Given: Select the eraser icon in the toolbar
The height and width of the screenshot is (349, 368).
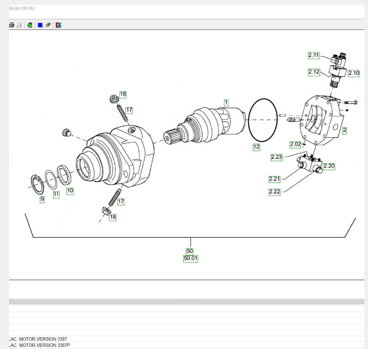Looking at the screenshot, I should pos(48,25).
